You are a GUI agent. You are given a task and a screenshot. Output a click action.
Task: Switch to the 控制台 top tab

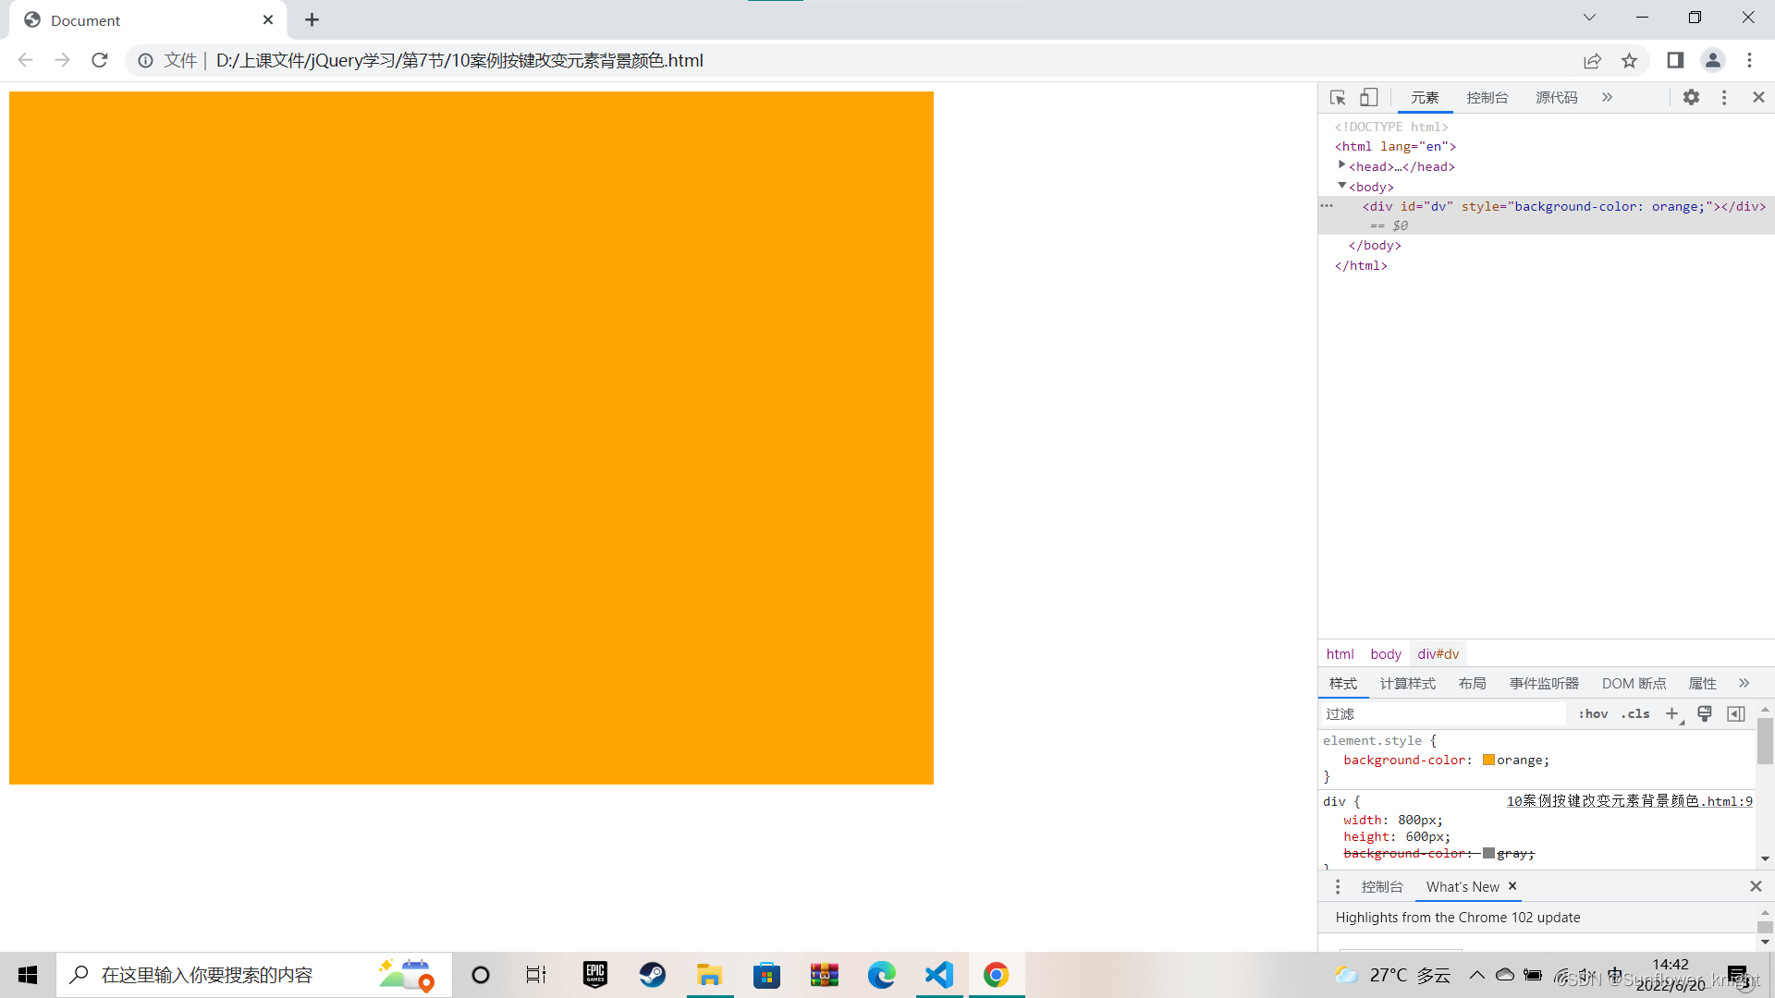pyautogui.click(x=1487, y=97)
